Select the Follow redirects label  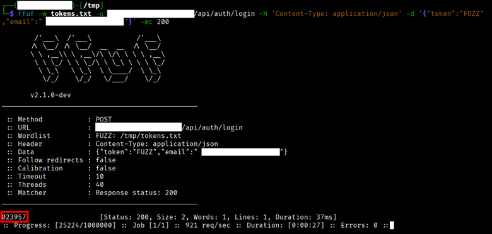(x=50, y=160)
